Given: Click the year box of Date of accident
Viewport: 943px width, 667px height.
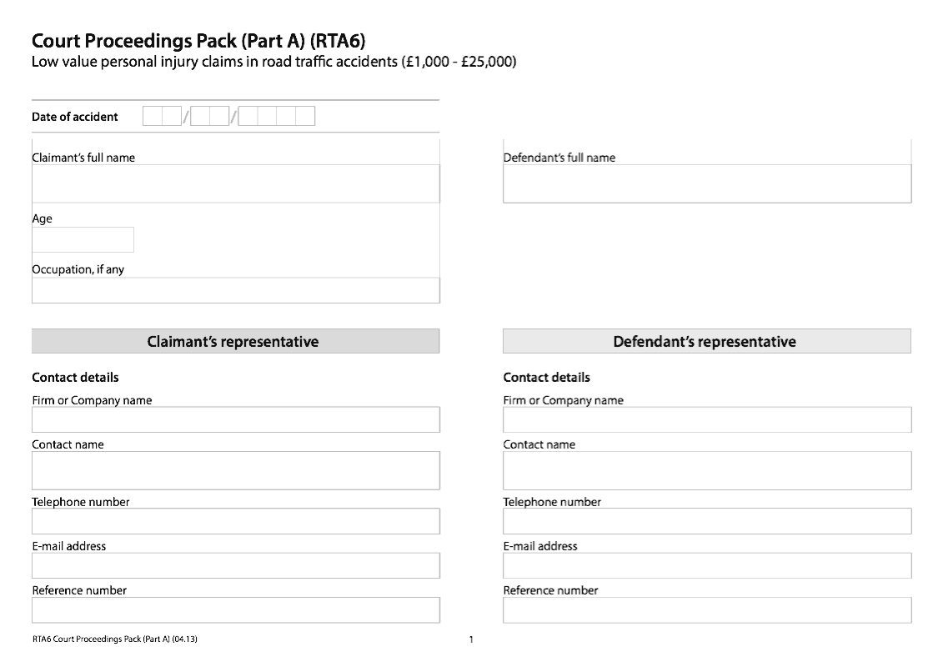Looking at the screenshot, I should point(276,117).
